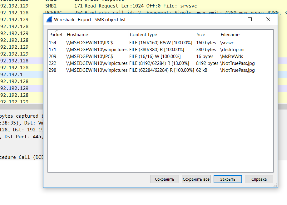Click FILE (380/380) R [100.00%] content type
This screenshot has width=287, height=205.
tap(157, 50)
